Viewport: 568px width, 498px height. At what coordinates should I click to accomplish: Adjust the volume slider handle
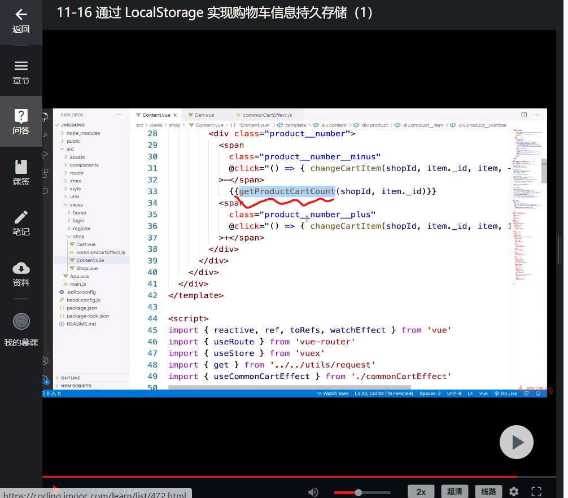click(x=359, y=492)
